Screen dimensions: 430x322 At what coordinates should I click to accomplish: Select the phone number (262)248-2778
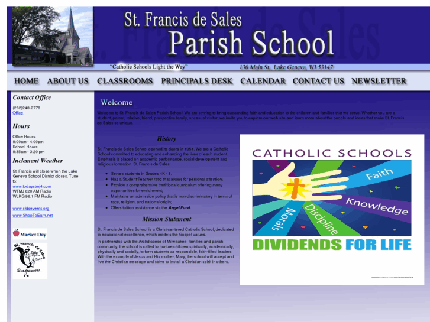pyautogui.click(x=27, y=108)
